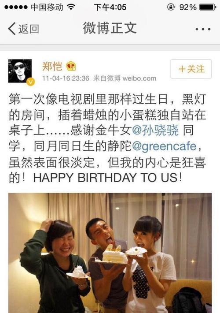Screen dimensions: 220x313
Task: Open the @孙骁骁 mention link
Action: (x=155, y=130)
